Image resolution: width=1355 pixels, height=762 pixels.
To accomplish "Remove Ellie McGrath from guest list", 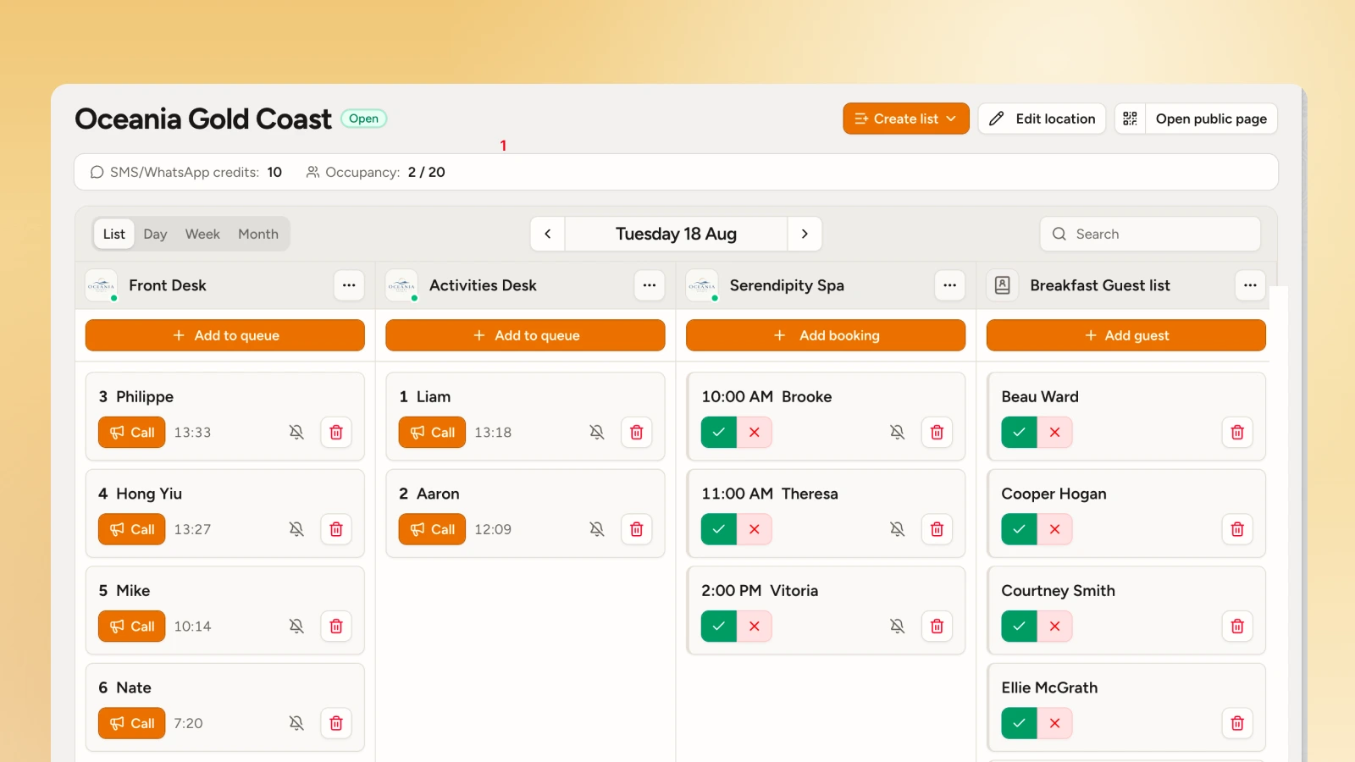I will click(1237, 723).
